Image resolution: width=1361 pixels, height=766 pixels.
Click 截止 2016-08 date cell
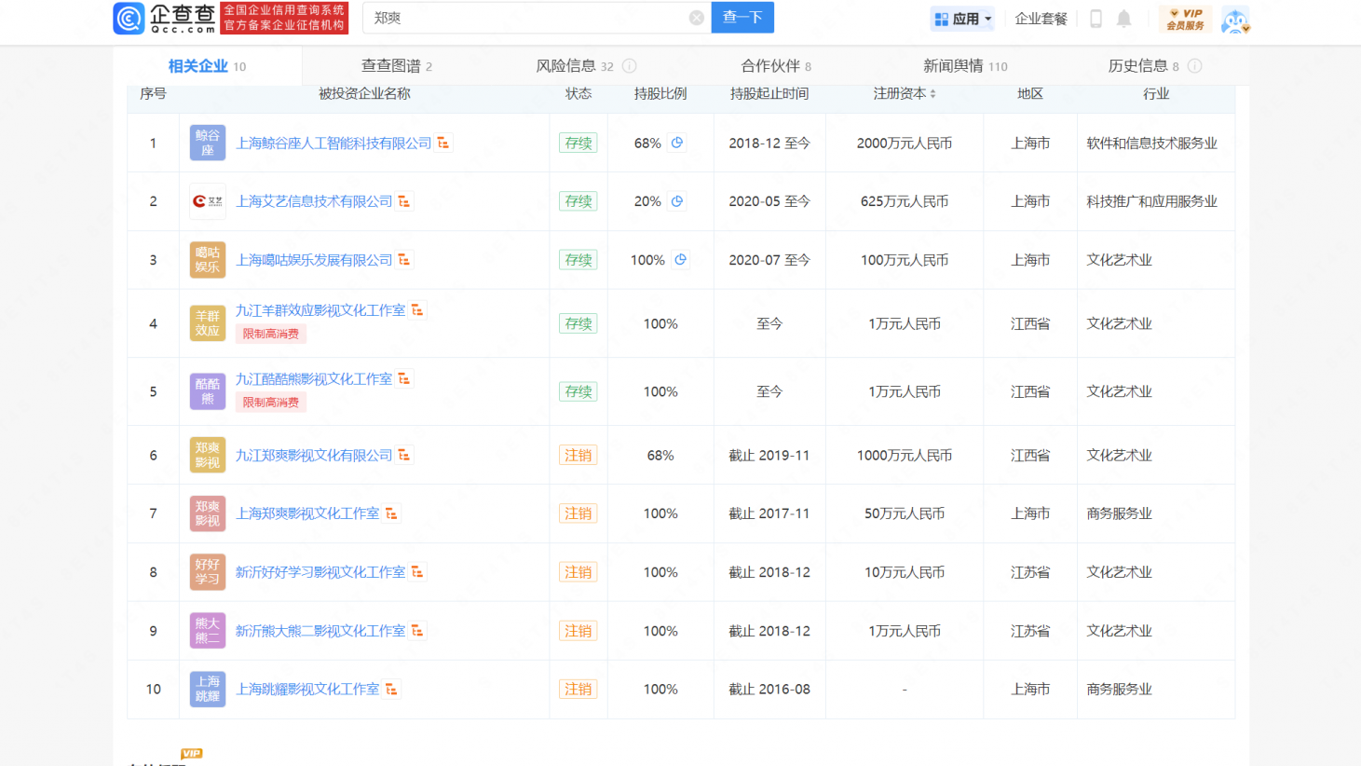point(769,690)
